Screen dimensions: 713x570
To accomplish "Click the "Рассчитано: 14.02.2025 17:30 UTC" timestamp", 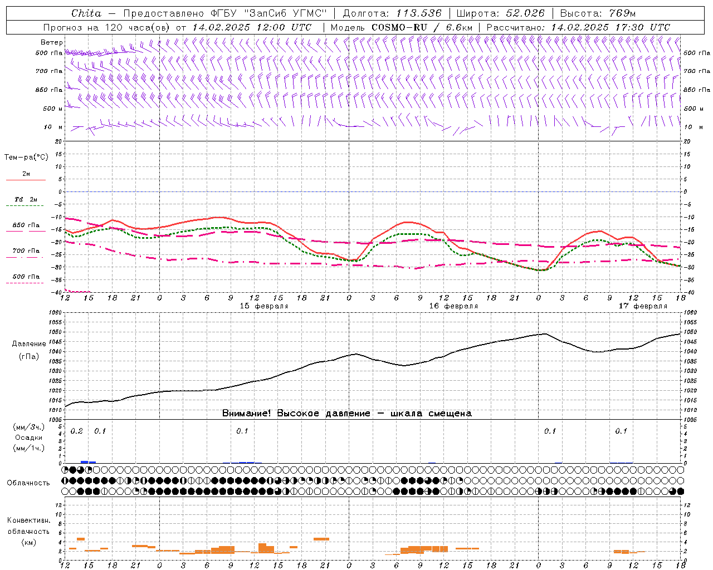I will [578, 27].
